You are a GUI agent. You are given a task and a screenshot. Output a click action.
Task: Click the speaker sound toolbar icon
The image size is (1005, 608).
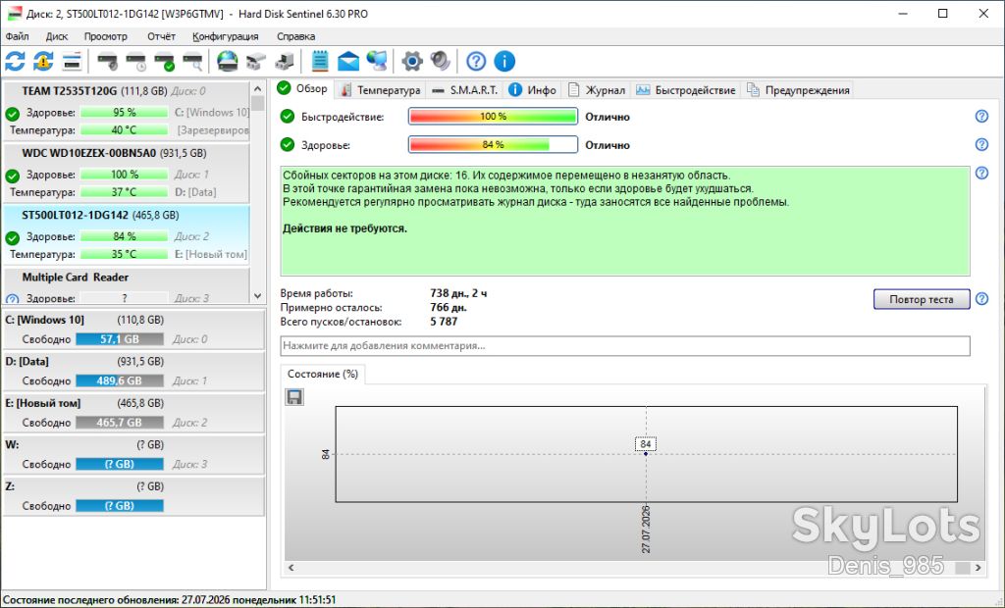point(441,62)
